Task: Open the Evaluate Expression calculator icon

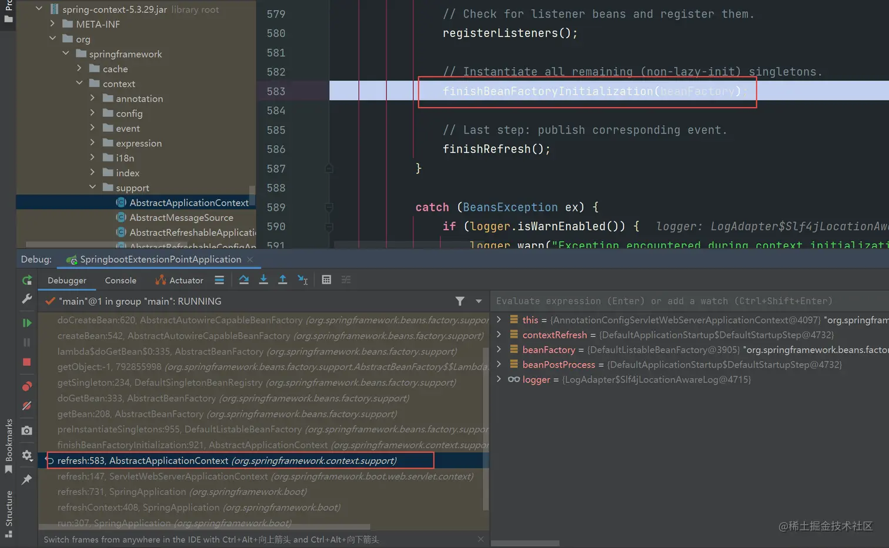Action: [x=326, y=280]
